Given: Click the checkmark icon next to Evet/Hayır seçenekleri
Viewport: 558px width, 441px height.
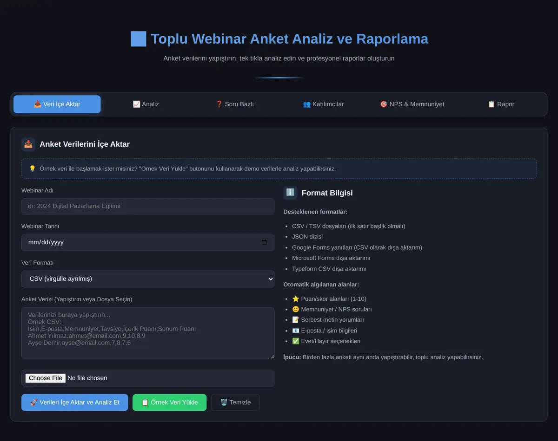Looking at the screenshot, I should click(296, 341).
